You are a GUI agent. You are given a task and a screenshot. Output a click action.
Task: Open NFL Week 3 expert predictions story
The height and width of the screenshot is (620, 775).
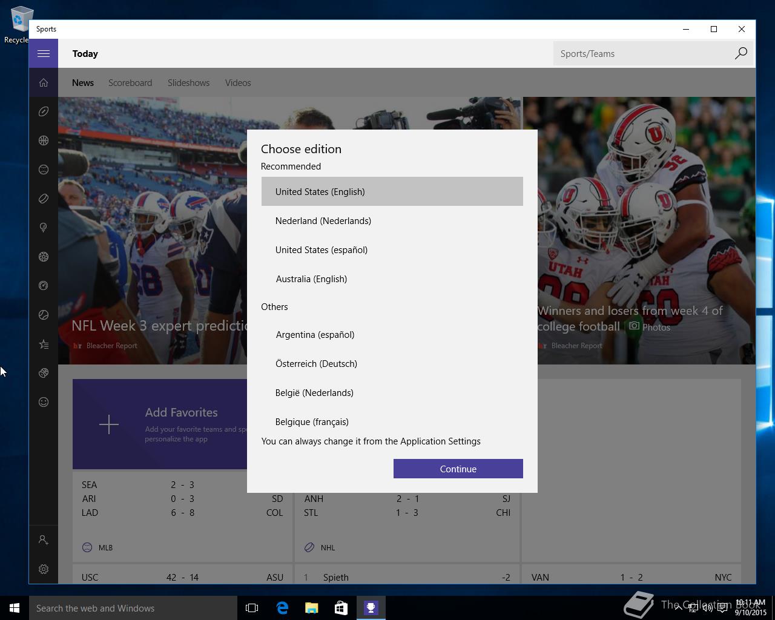(x=159, y=326)
